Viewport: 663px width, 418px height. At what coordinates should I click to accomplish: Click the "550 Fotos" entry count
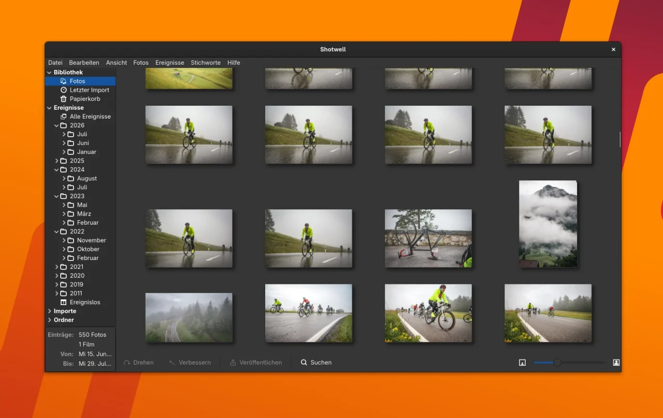coord(92,335)
